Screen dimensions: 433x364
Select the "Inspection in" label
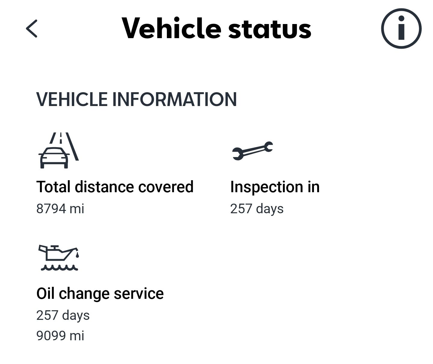pyautogui.click(x=275, y=187)
